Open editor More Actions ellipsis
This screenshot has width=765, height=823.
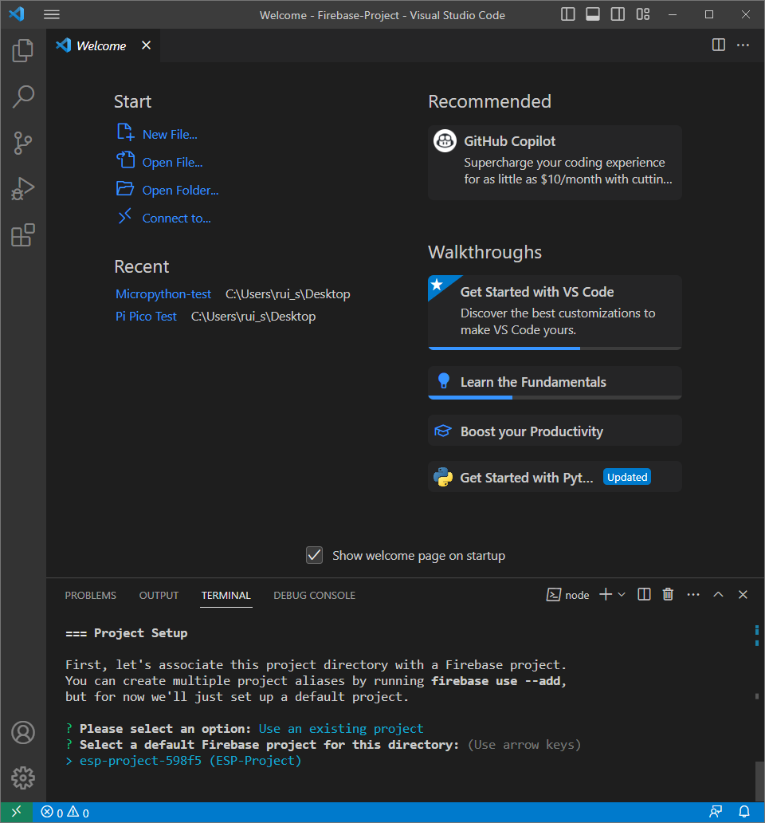(x=743, y=45)
